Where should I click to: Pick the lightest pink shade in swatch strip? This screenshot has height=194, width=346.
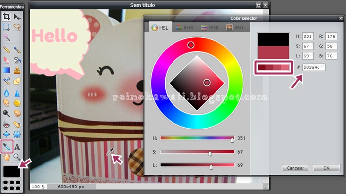point(285,67)
